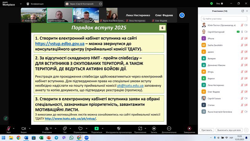250x141 pixels.
Task: Start camera with the Видео button
Action: 24,130
